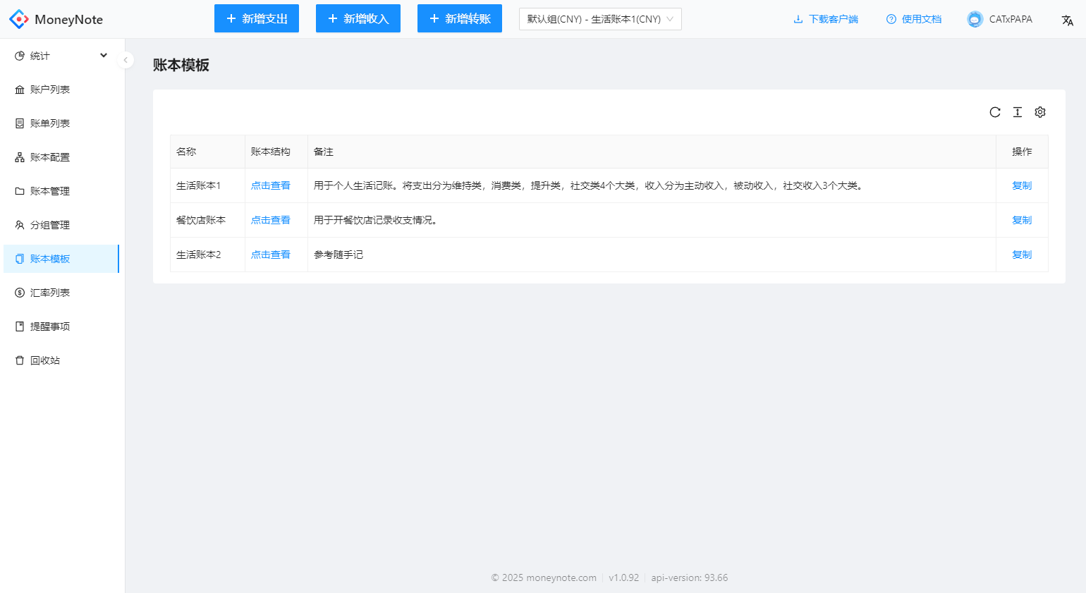The image size is (1086, 593).
Task: Click the book management folder icon
Action: click(20, 191)
